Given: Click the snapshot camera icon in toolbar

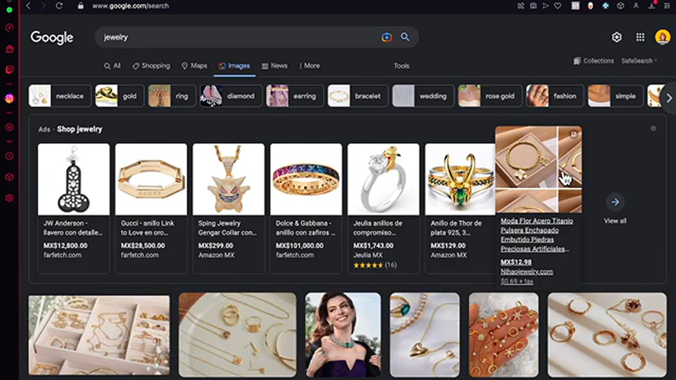Looking at the screenshot, I should point(533,6).
